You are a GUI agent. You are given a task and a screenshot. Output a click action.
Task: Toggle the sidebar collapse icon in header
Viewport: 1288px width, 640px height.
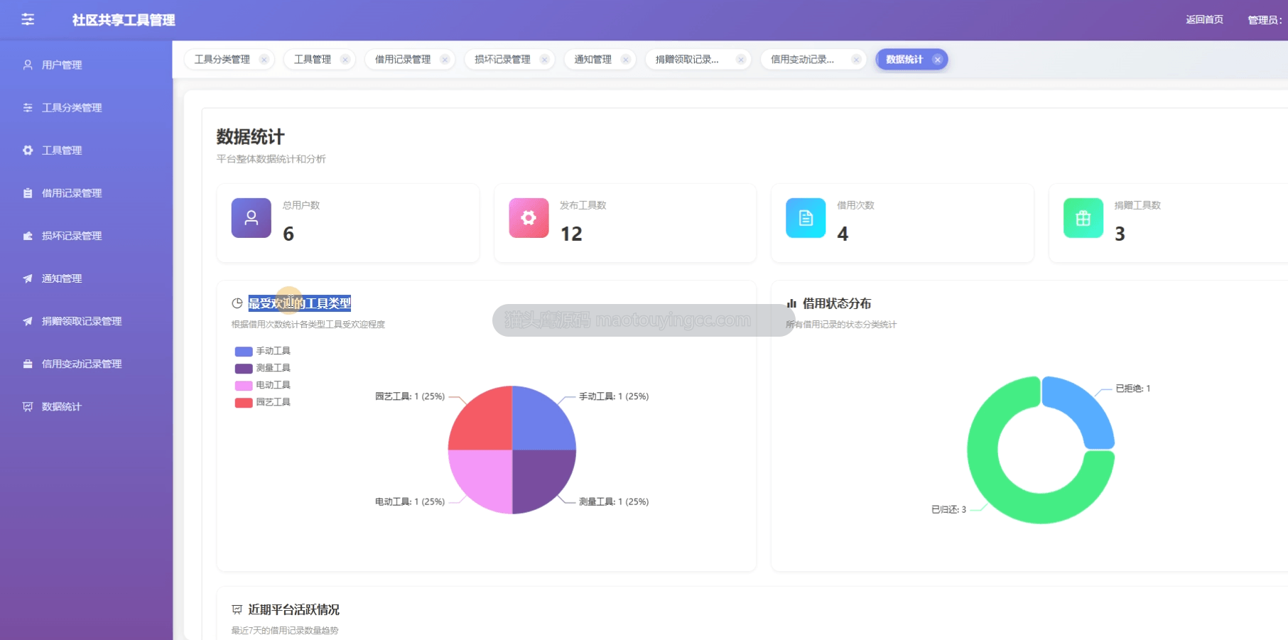28,19
